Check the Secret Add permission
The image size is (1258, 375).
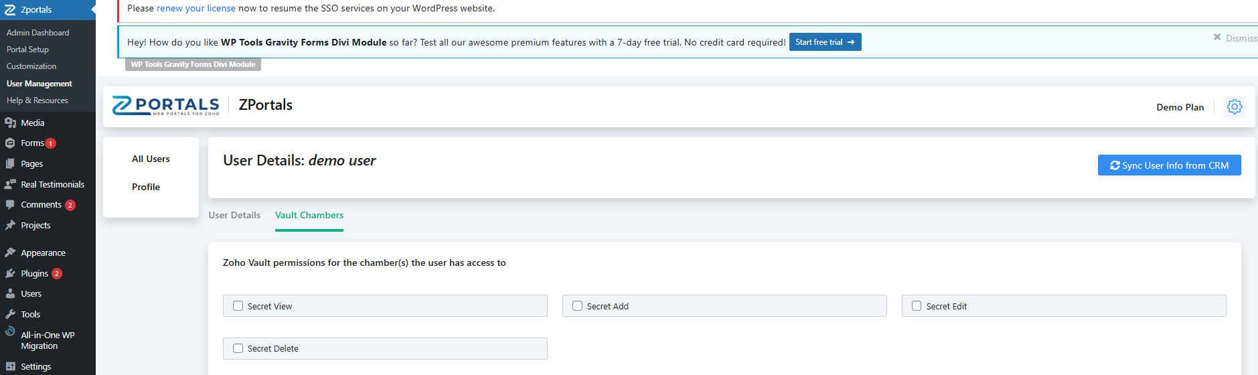pyautogui.click(x=577, y=306)
